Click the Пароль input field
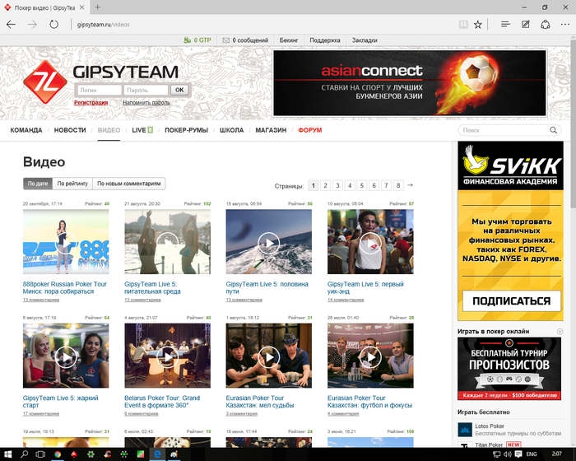This screenshot has height=461, width=576. click(146, 90)
